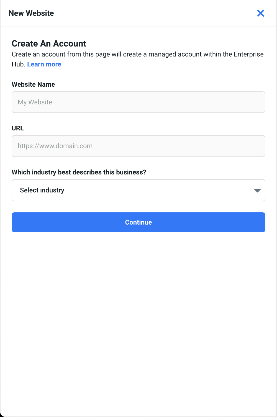Click the "URL" field label
277x417 pixels.
(x=18, y=128)
